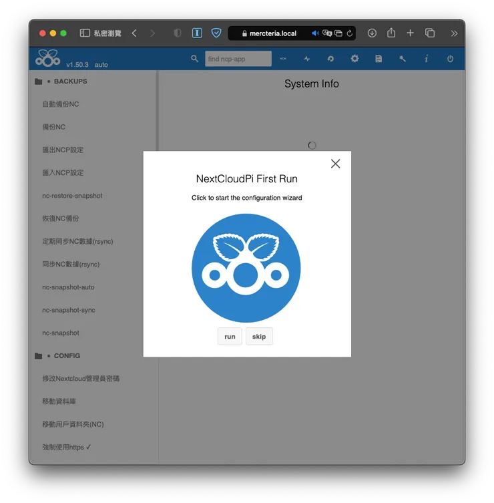Open a new tab with plus icon
The width and height of the screenshot is (494, 503).
410,33
